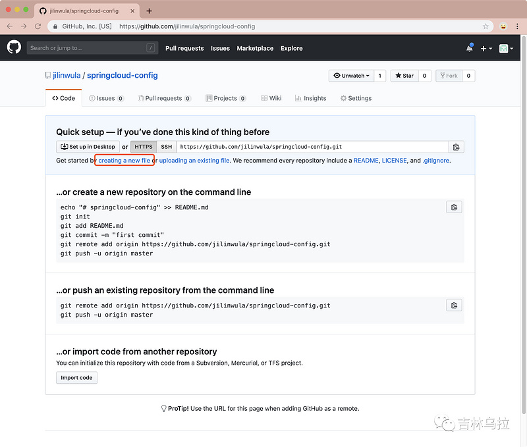Open jilinwula user profile link
Screen dimensions: 527x447
[67, 75]
